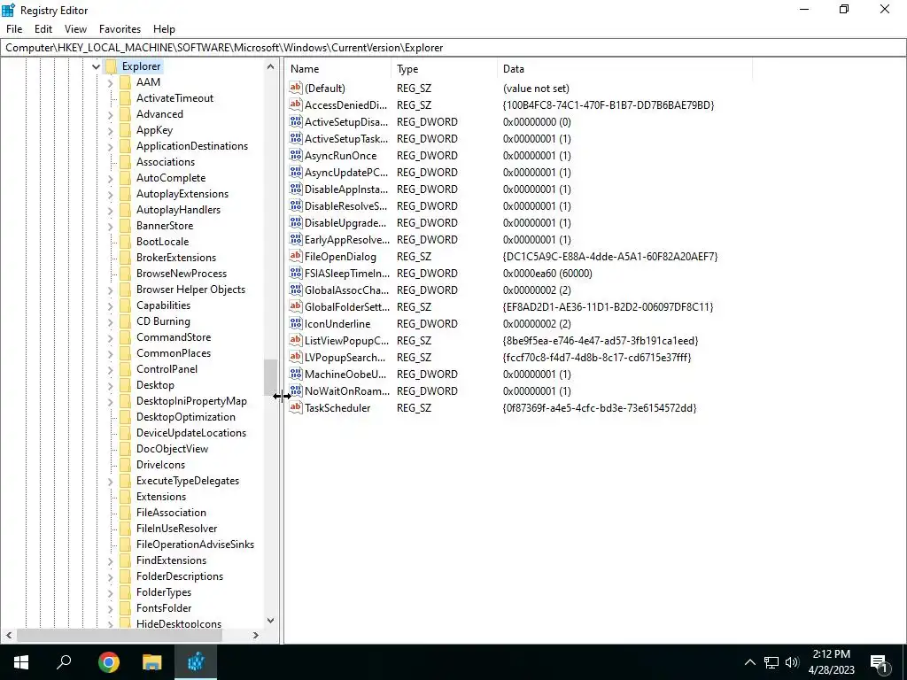Expand the AutoComplete key
907x680 pixels.
tap(110, 179)
